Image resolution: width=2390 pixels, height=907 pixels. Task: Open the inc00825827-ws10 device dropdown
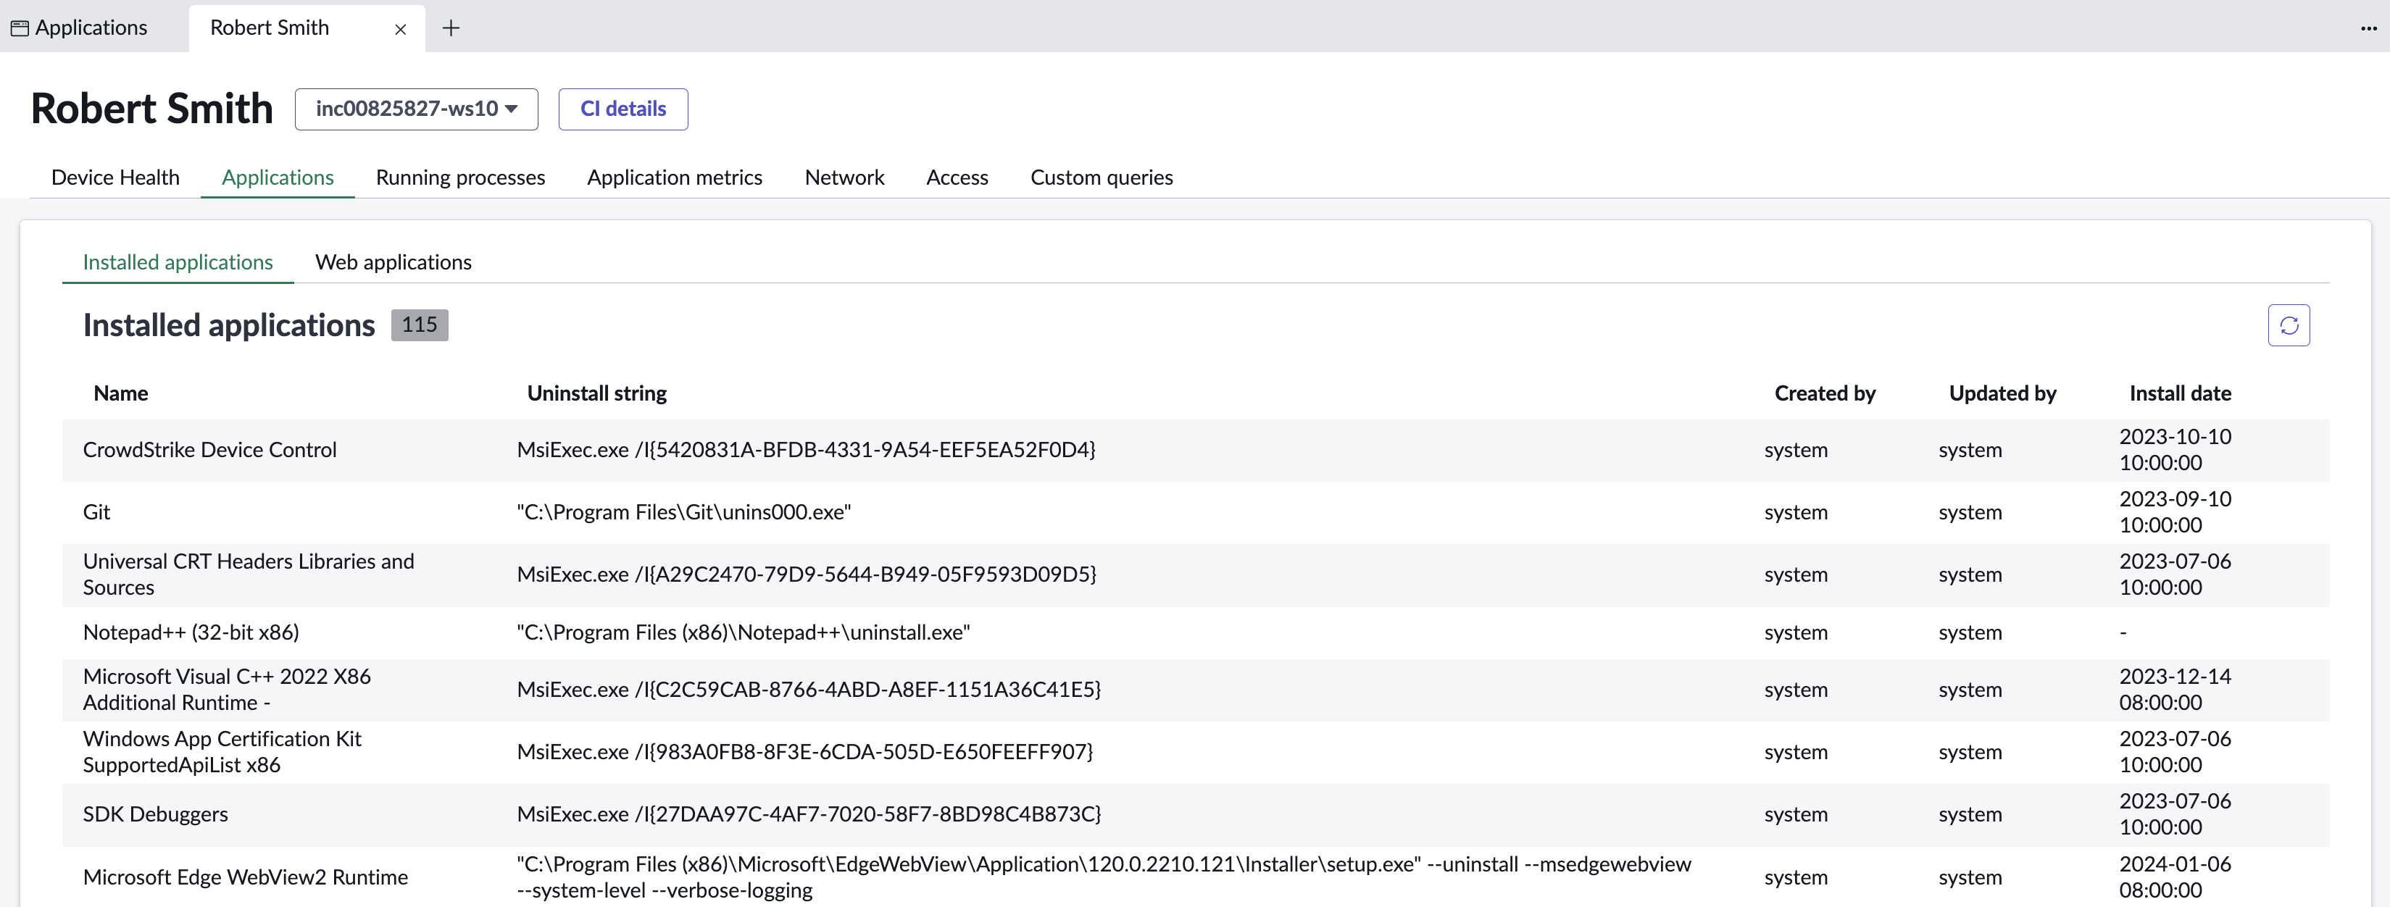click(417, 109)
